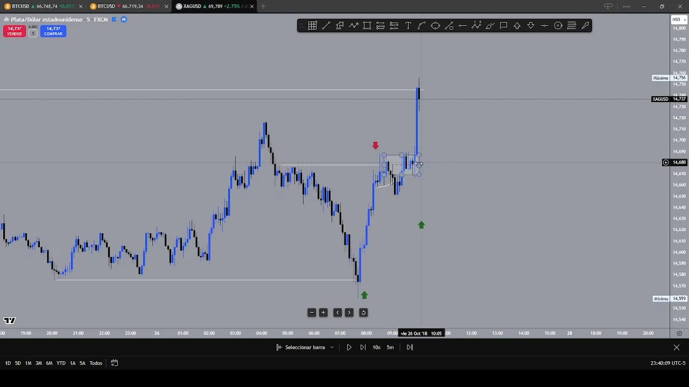Pick the curve drawing tool
Viewport: 689px width, 387px height.
[x=421, y=26]
